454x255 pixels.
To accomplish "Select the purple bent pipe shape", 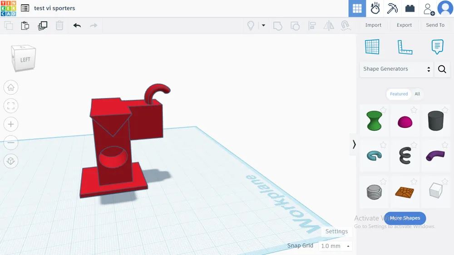I will click(435, 156).
